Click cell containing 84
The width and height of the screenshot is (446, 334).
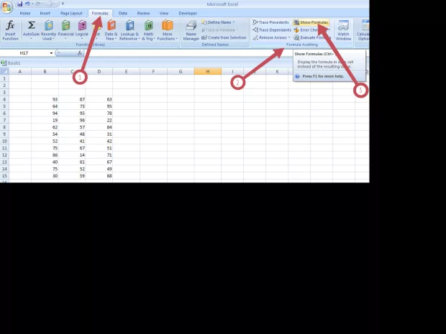[99, 127]
